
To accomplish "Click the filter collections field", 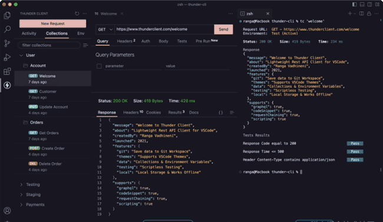I will (49, 45).
